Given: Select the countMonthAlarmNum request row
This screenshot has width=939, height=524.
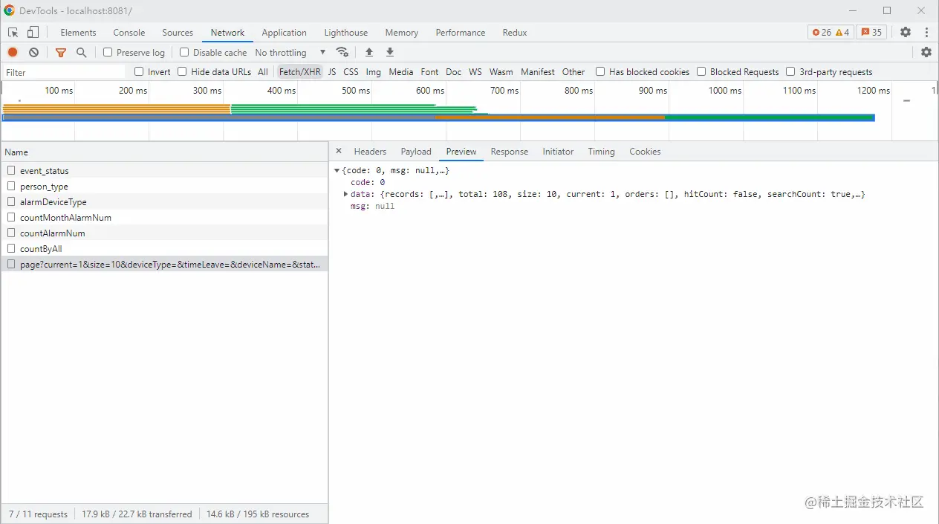Looking at the screenshot, I should pyautogui.click(x=163, y=217).
